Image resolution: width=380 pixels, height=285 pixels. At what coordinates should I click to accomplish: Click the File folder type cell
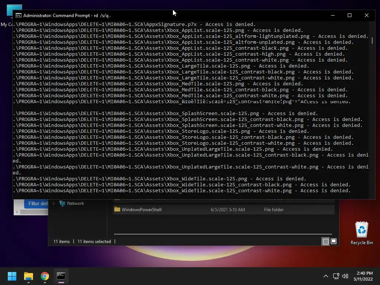273,210
